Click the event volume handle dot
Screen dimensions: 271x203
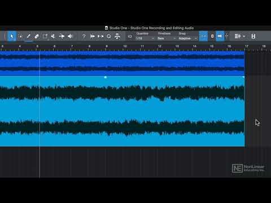pyautogui.click(x=106, y=77)
